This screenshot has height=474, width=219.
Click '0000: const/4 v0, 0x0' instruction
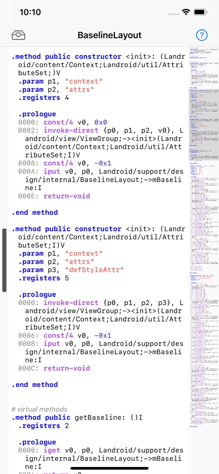63,122
